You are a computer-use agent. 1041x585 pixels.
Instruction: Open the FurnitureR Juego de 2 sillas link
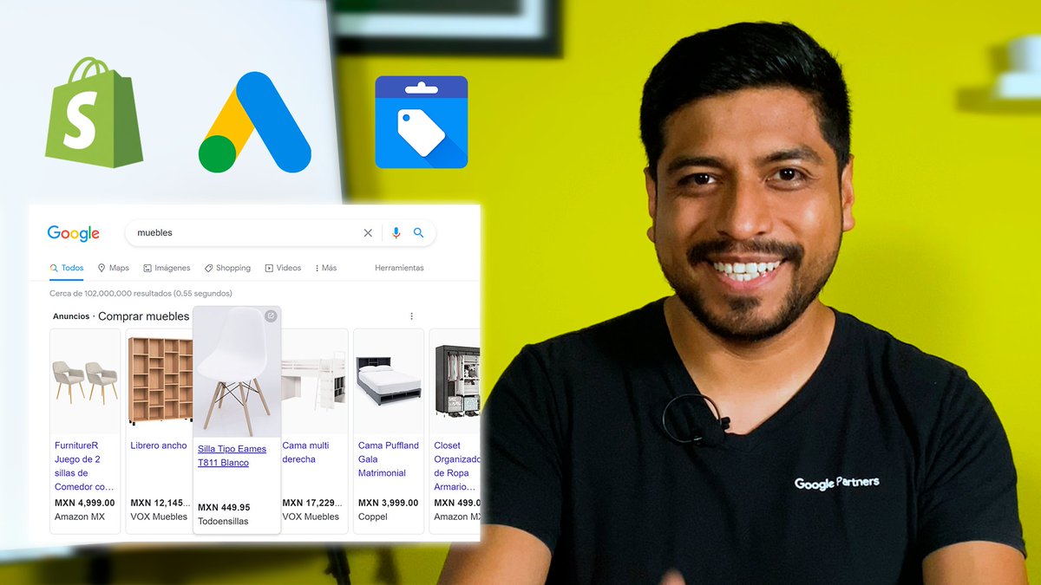click(x=84, y=466)
